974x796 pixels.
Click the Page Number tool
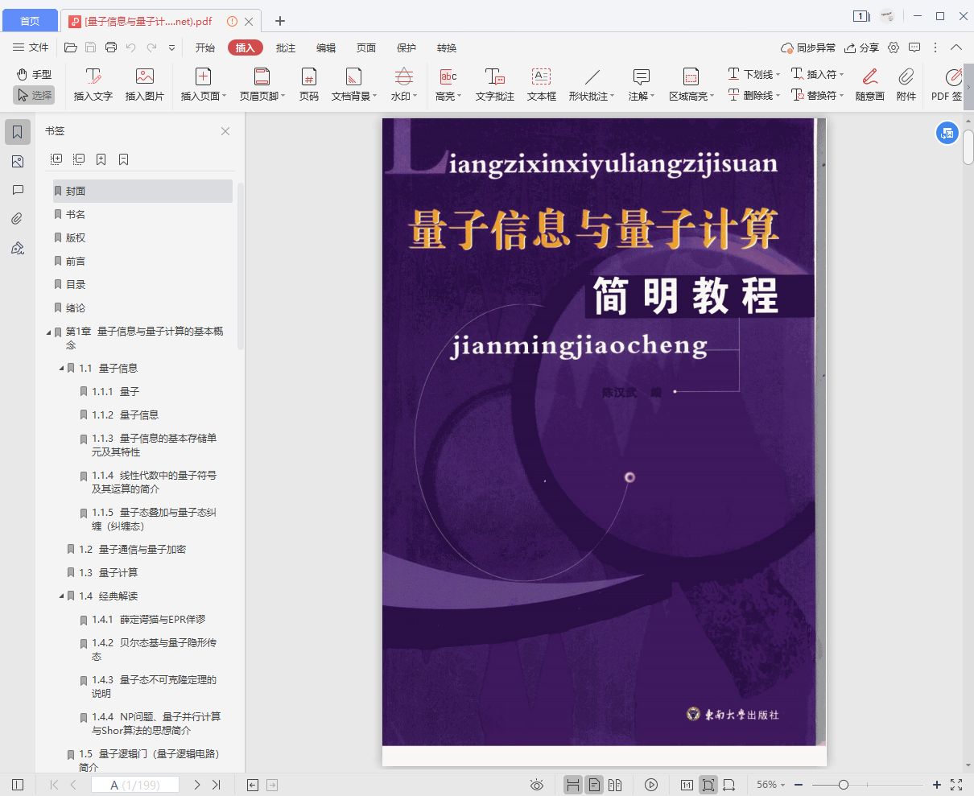tap(309, 85)
